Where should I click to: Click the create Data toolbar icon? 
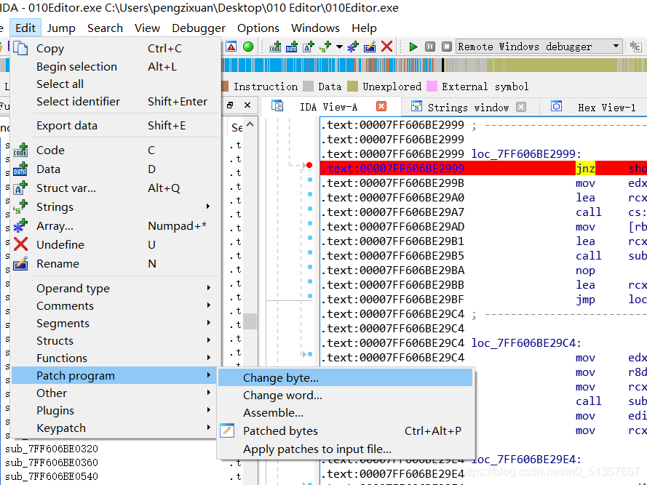292,47
